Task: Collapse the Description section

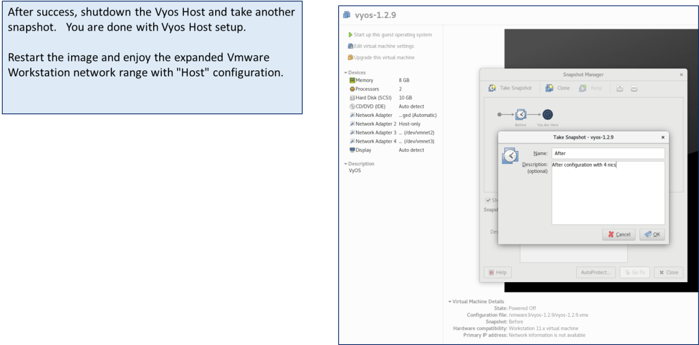Action: (346, 164)
